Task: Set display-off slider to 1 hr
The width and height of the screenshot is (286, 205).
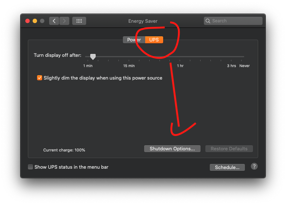Action: point(180,57)
